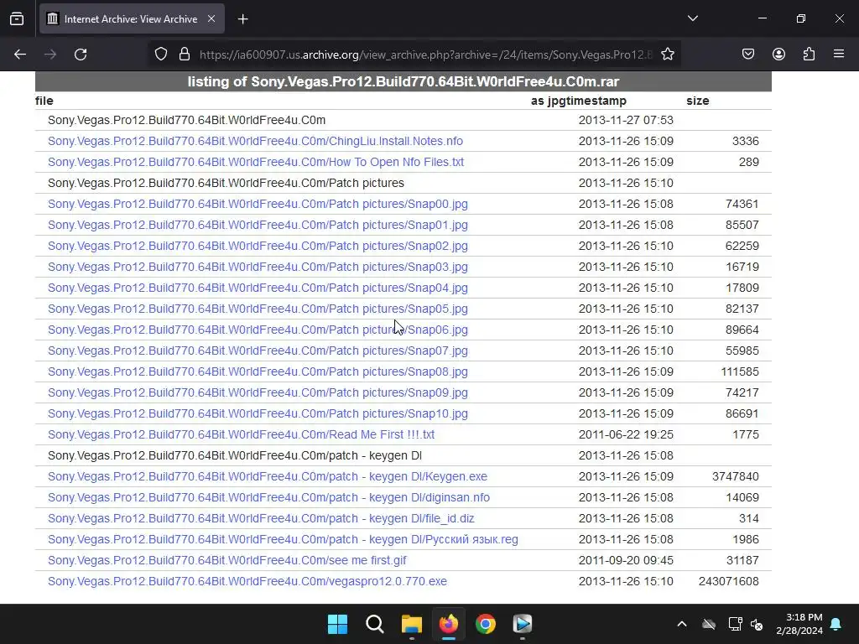Open Windows taskbar Search
Image resolution: width=859 pixels, height=644 pixels.
[375, 624]
